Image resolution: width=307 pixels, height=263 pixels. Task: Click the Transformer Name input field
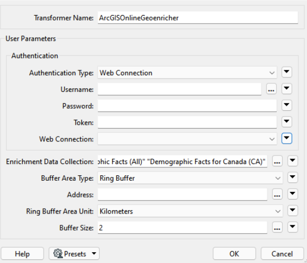[x=198, y=18]
